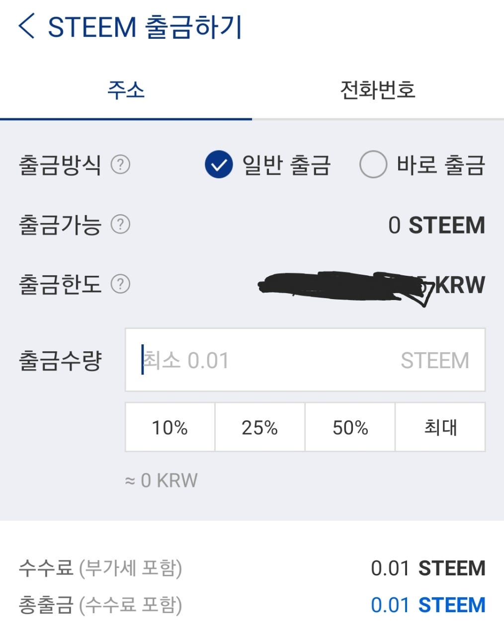This screenshot has height=636, width=504.
Task: Select the 바로 출금 empty radio circle
Action: pos(373,164)
